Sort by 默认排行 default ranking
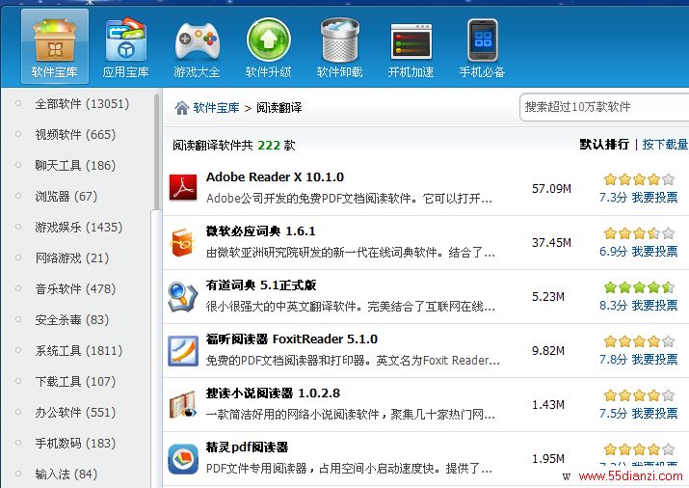This screenshot has height=488, width=689. coord(604,145)
